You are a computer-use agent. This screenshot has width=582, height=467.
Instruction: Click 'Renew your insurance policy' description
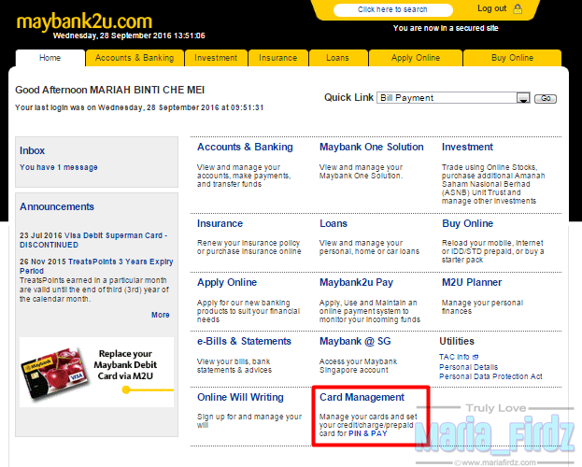(x=249, y=248)
